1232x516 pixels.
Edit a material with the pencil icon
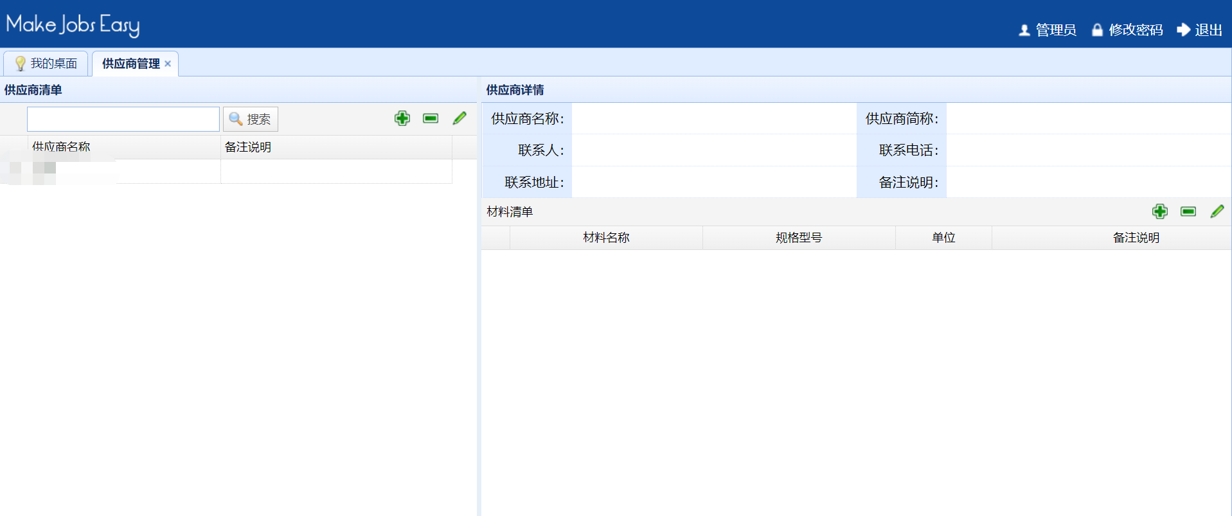(x=1217, y=211)
